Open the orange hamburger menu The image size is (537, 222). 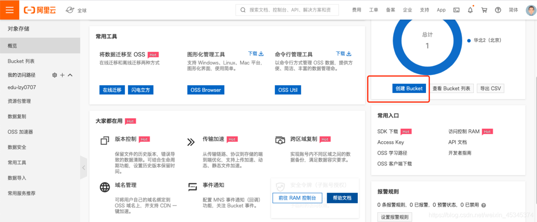tap(9, 10)
